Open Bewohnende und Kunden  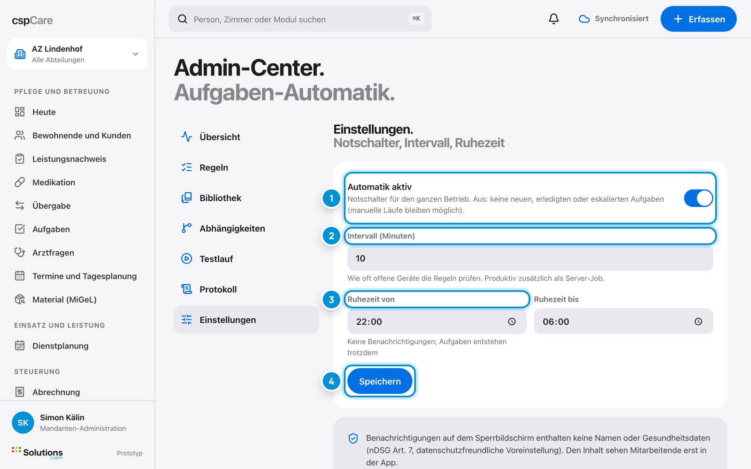point(77,136)
